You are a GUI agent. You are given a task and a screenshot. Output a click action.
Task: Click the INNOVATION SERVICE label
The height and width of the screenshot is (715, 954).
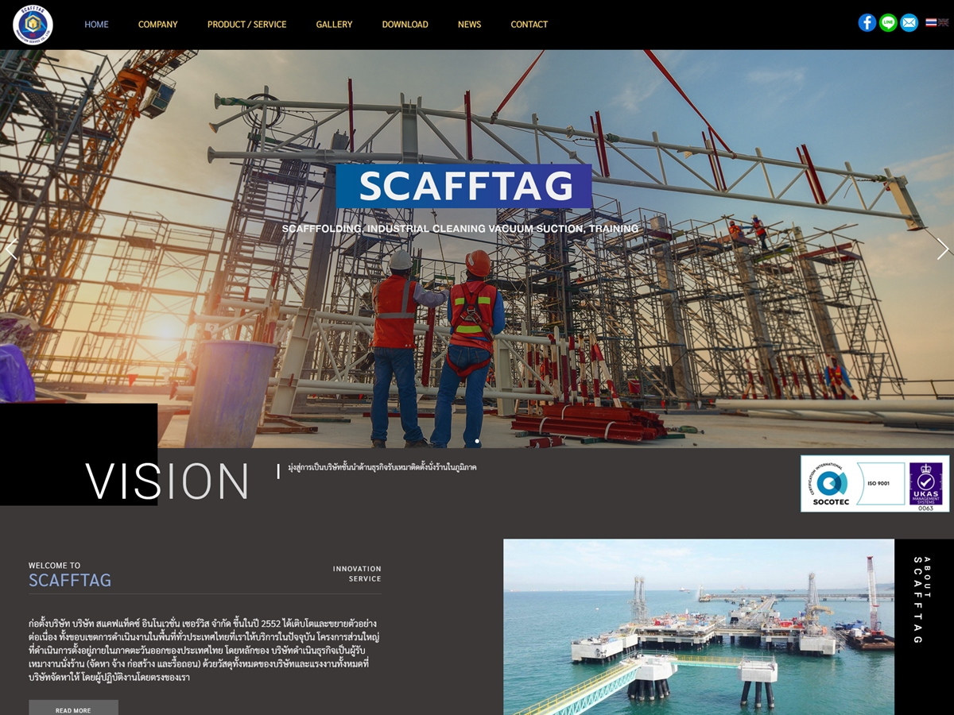pyautogui.click(x=357, y=574)
